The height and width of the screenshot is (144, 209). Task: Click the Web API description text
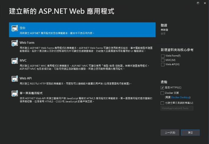76,84
